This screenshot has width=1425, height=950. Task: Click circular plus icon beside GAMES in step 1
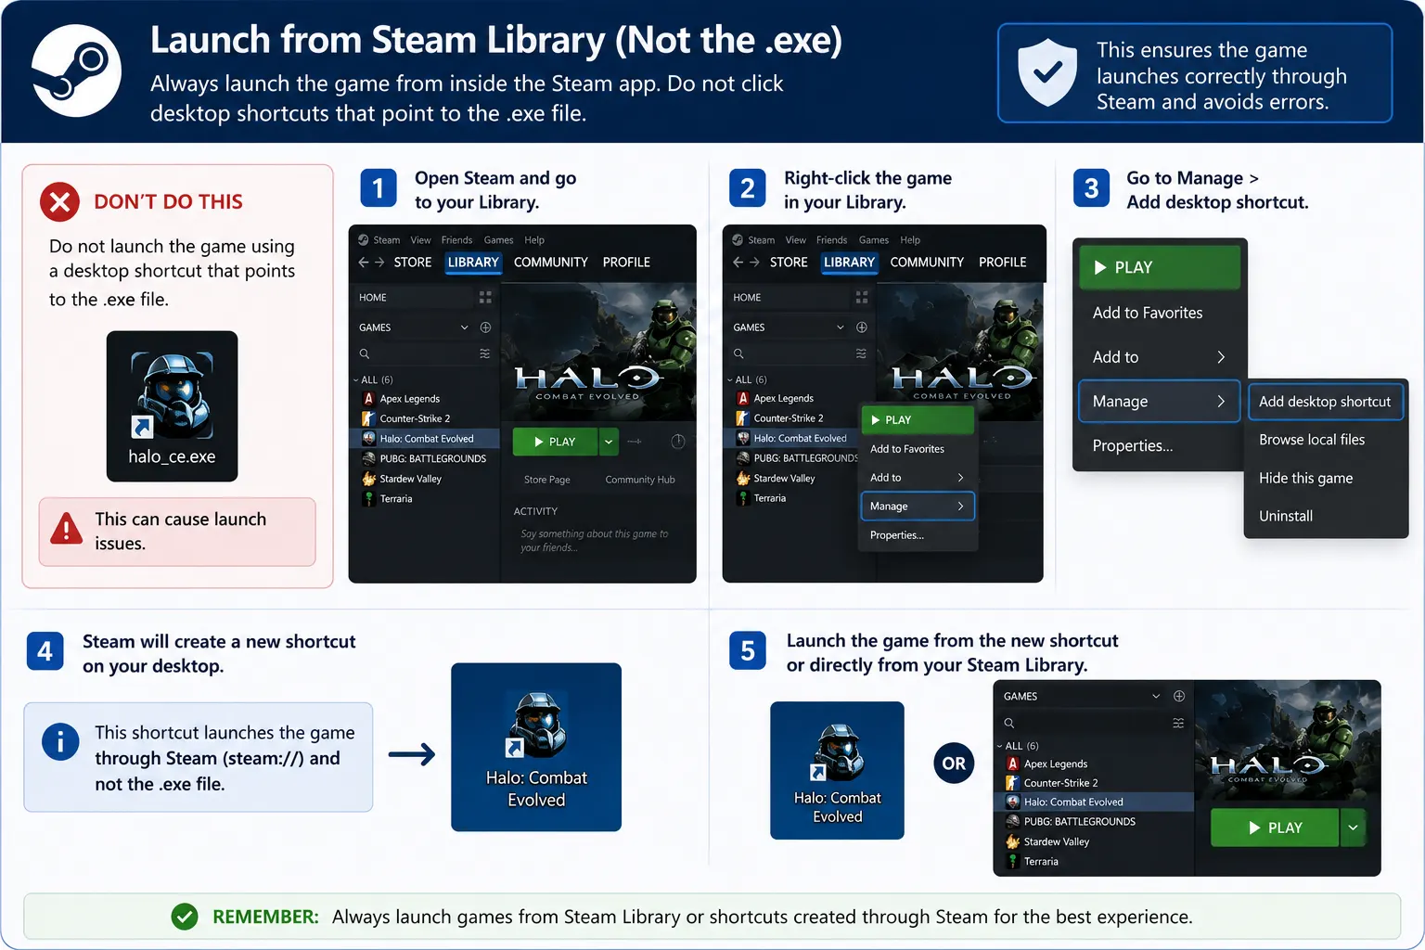click(485, 327)
